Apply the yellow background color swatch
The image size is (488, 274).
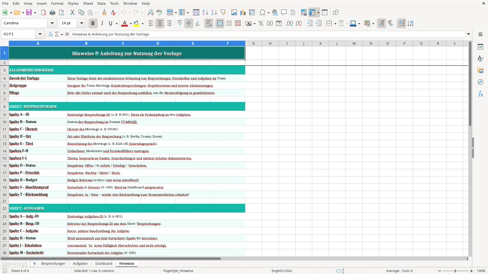137,24
